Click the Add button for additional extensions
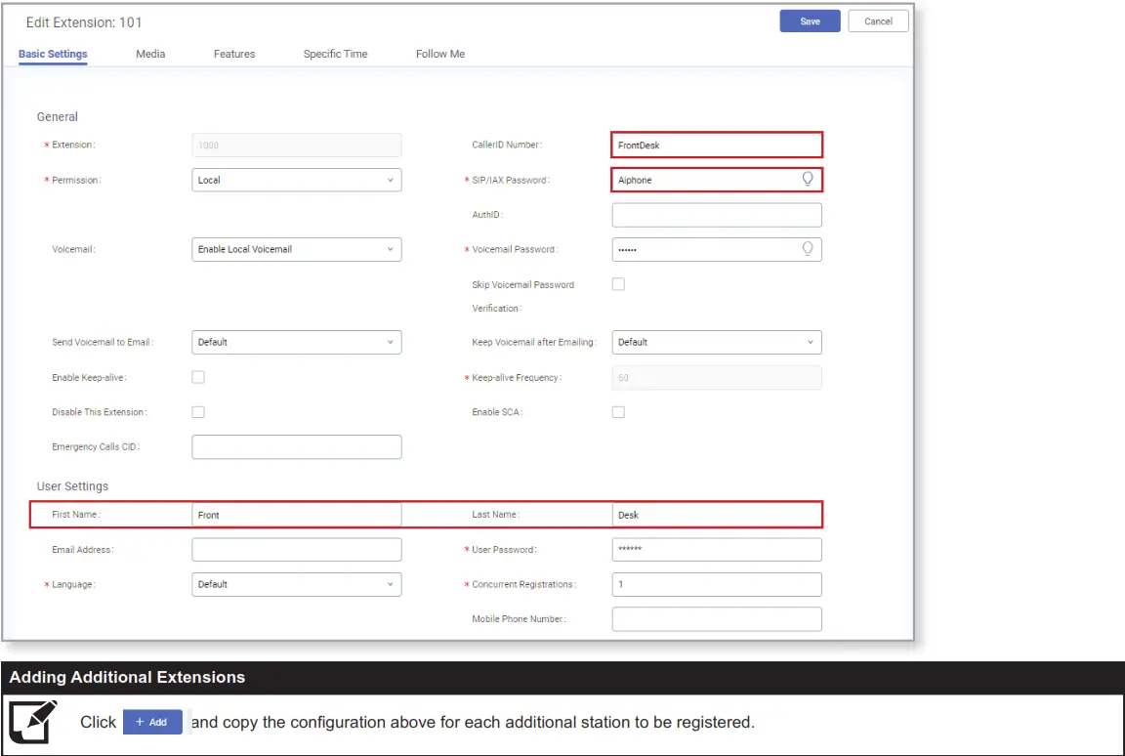Screen dimensions: 1125x756 click(x=152, y=722)
